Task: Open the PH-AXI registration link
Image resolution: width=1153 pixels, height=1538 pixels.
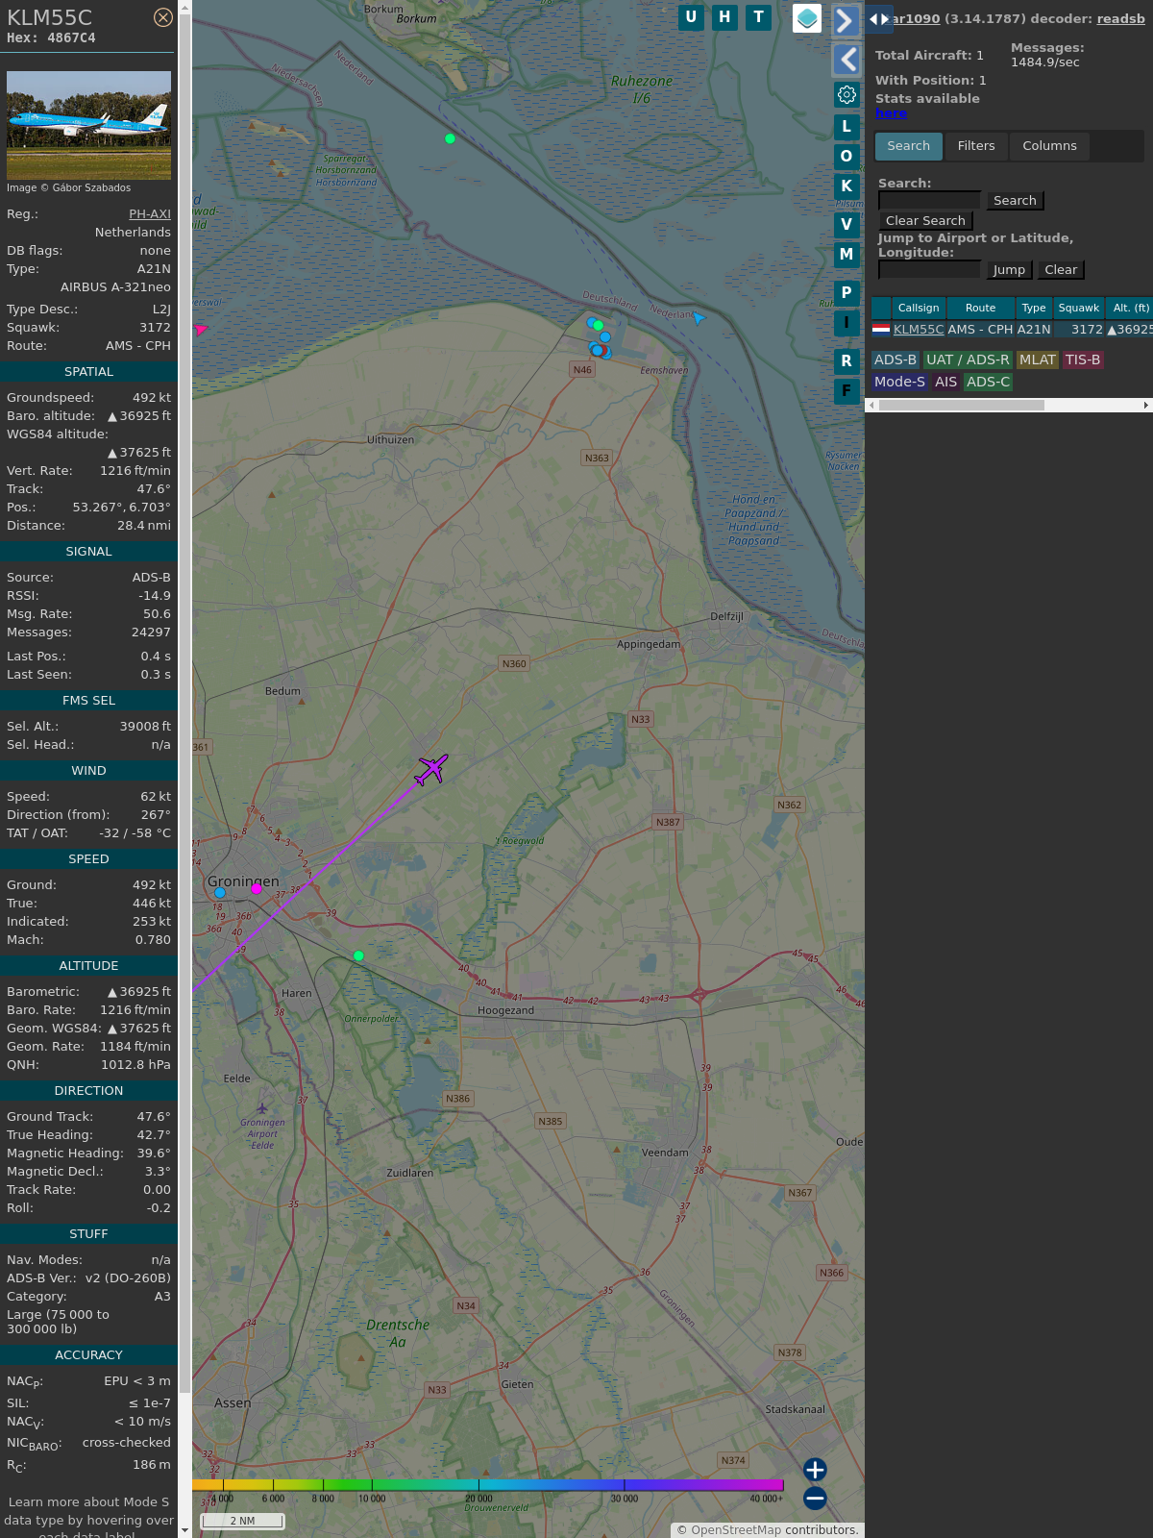Action: tap(150, 214)
